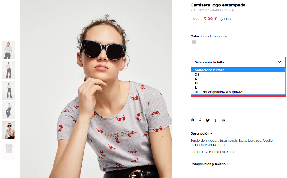Click the Tejido de algodón description text
Image resolution: width=287 pixels, height=178 pixels.
click(231, 143)
